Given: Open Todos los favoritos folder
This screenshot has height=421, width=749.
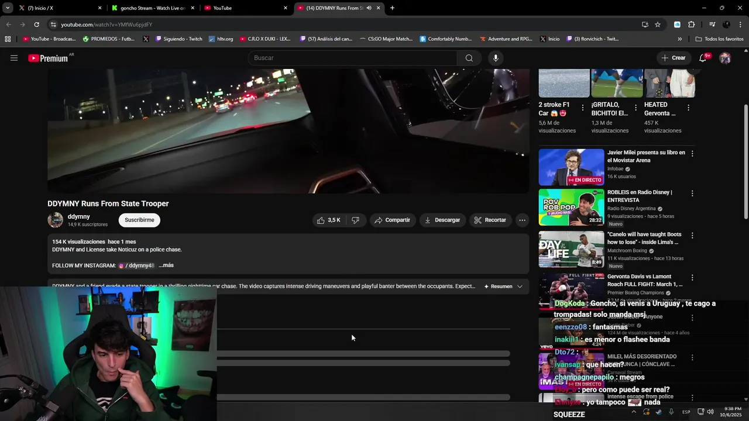Looking at the screenshot, I should [719, 39].
